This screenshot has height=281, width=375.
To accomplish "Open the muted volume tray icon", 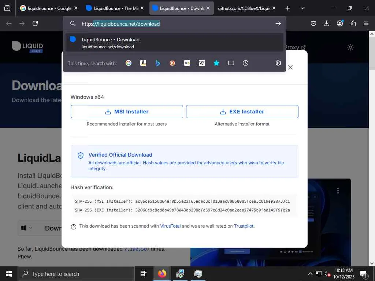I will [x=327, y=274].
